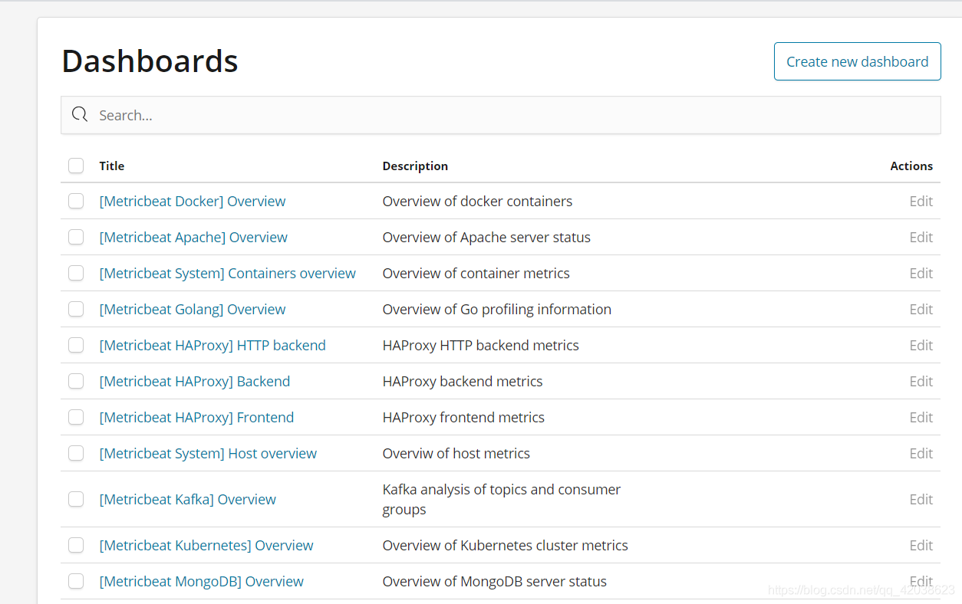Click 'Overview of Apache server status' text

(486, 237)
